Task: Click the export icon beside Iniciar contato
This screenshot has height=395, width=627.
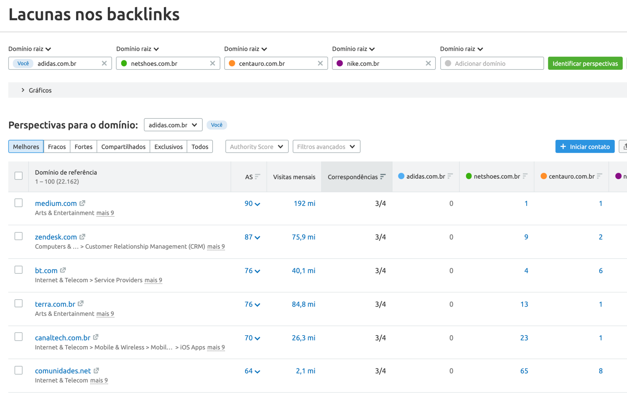Action: (623, 147)
